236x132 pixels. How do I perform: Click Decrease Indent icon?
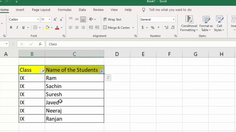[91, 27]
